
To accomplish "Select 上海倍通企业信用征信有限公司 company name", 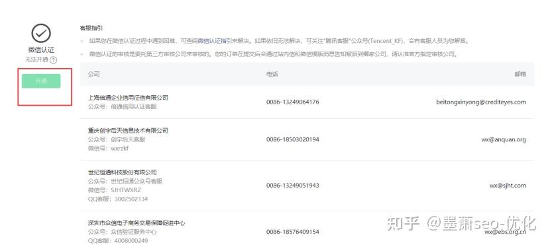I will (128, 98).
